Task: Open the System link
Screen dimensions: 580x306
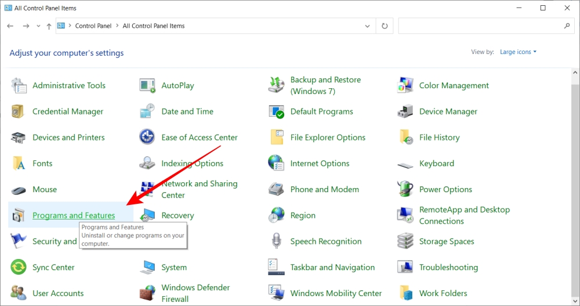Action: point(174,267)
